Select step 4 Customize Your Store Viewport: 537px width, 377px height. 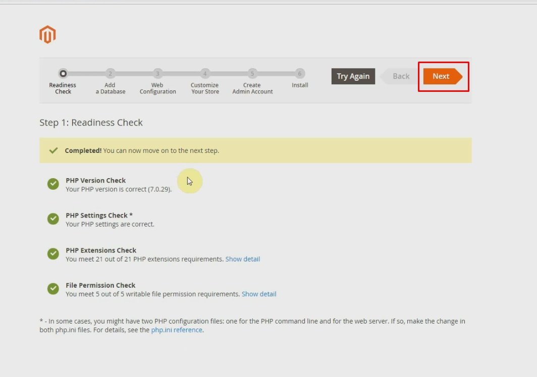(x=205, y=73)
